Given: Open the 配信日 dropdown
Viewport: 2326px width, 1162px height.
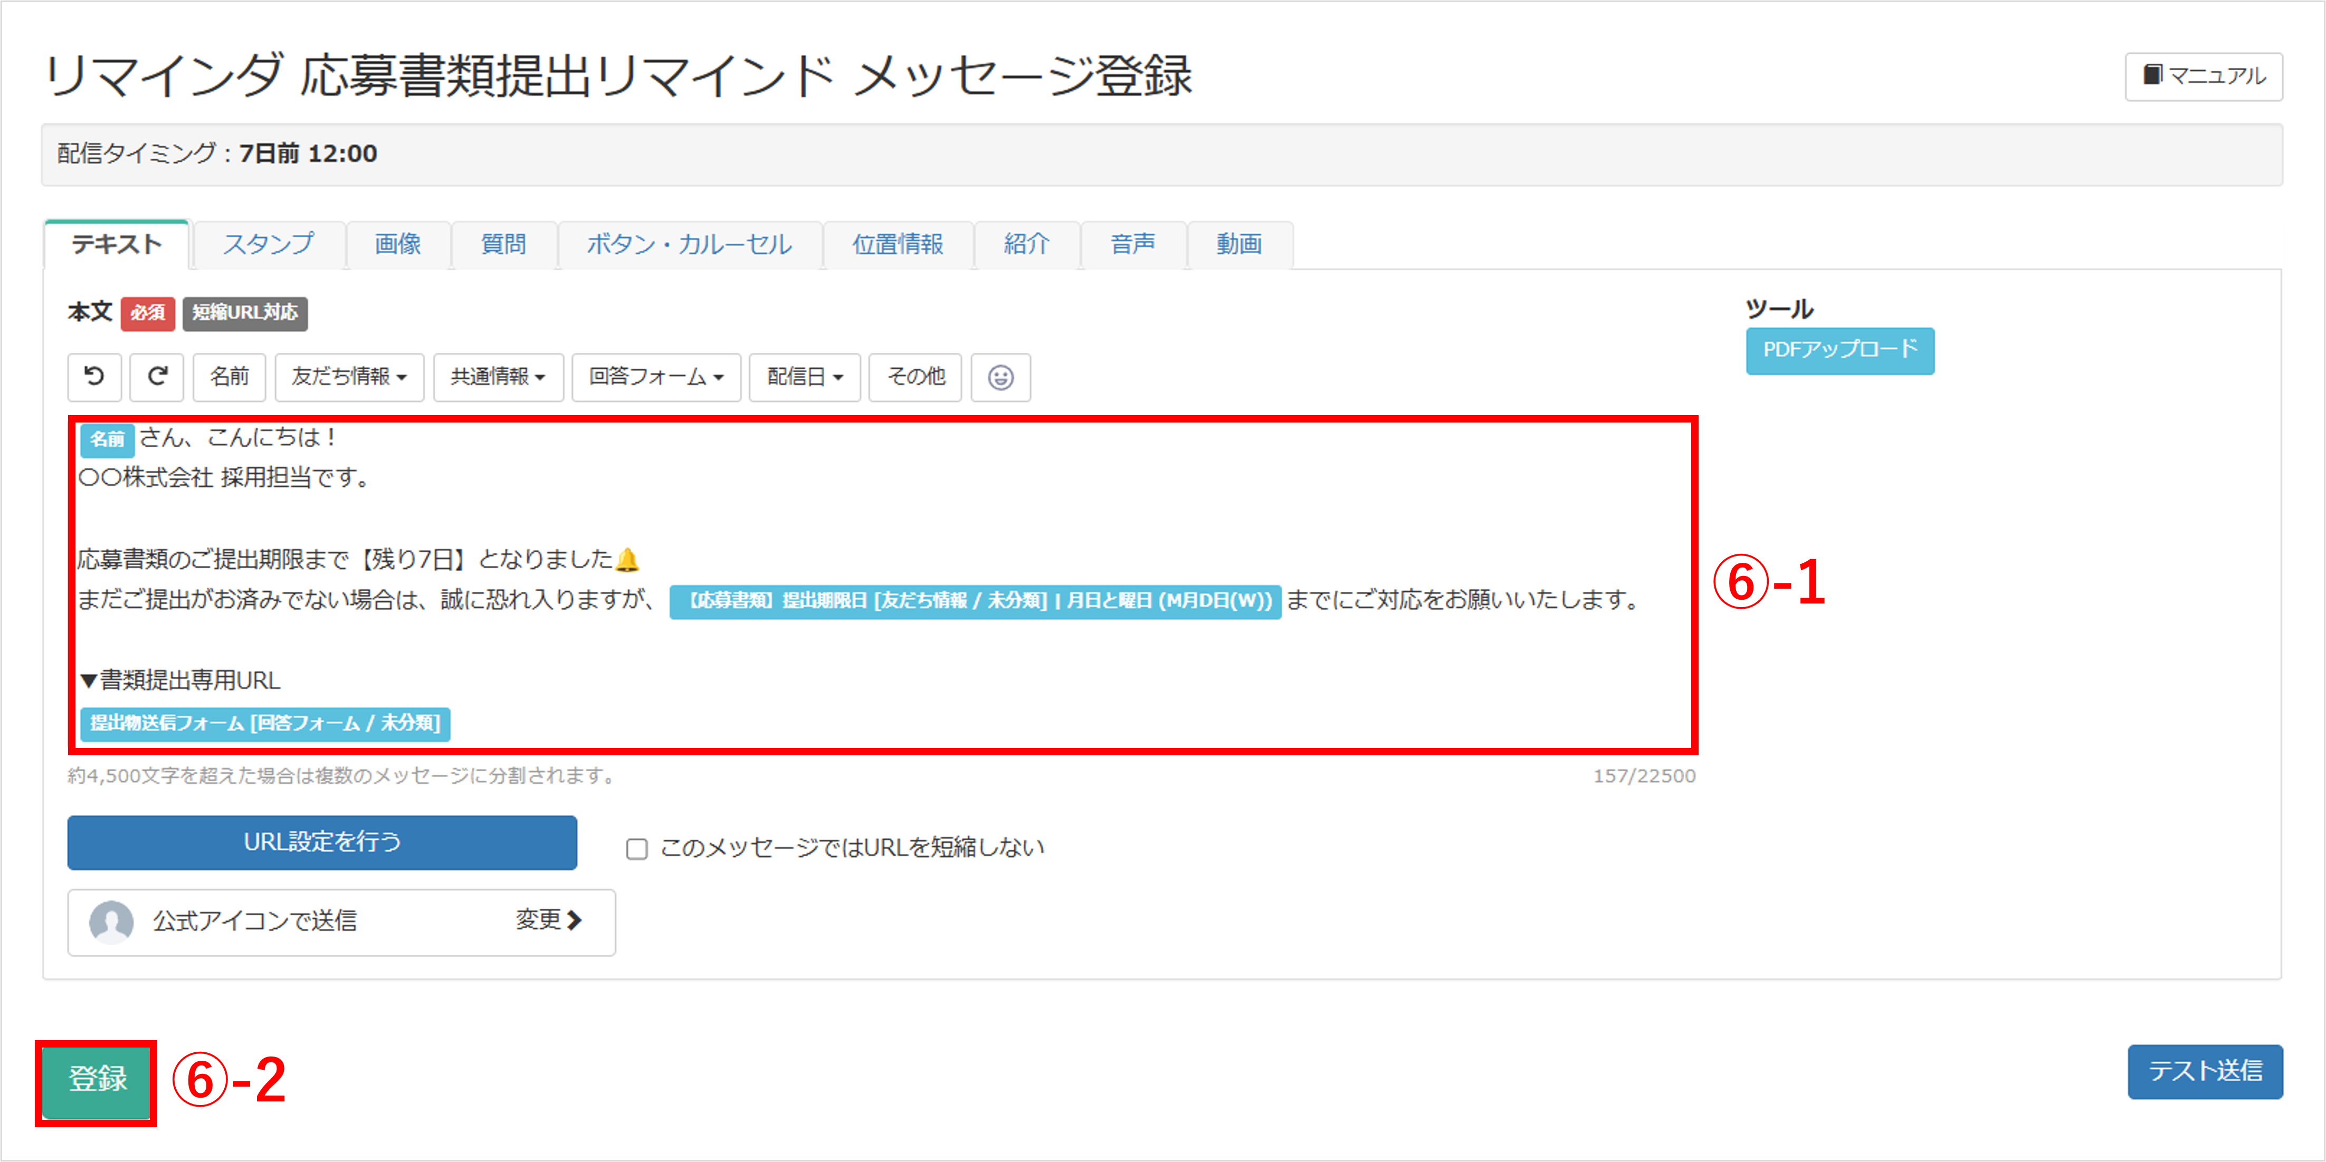Looking at the screenshot, I should (x=804, y=377).
